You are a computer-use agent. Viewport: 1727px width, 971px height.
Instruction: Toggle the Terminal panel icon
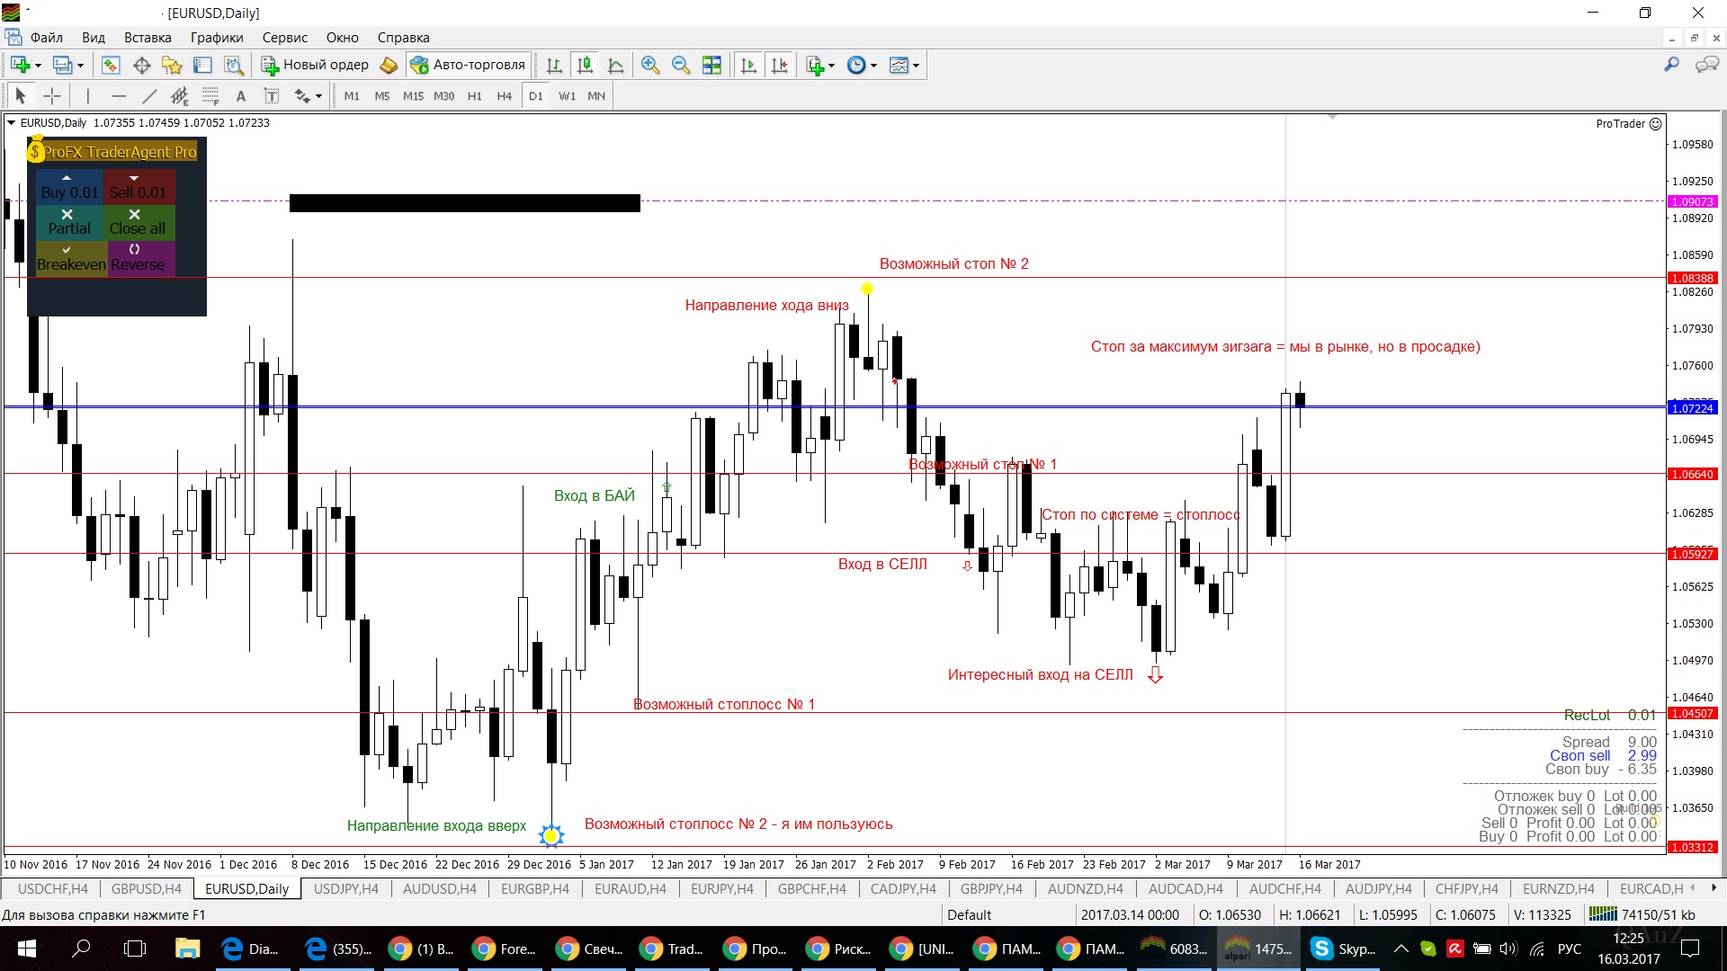202,65
